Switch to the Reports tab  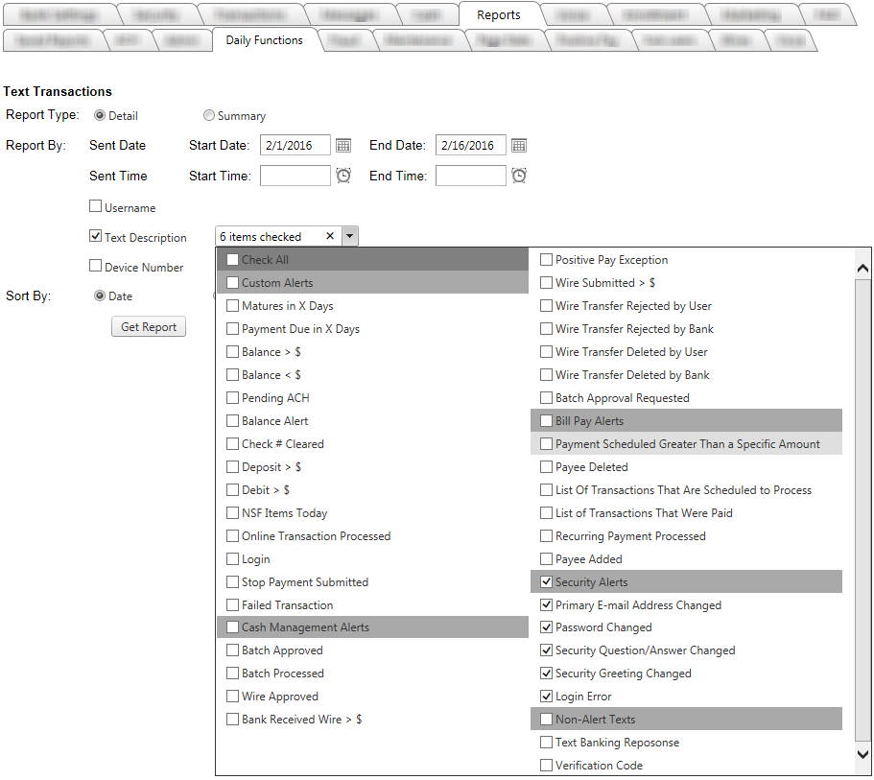(x=498, y=14)
